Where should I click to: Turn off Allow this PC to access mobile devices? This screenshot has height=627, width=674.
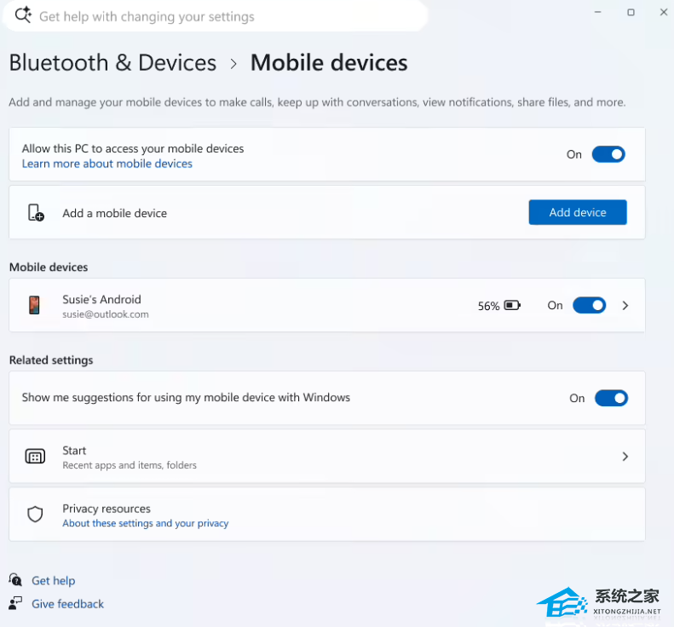608,154
